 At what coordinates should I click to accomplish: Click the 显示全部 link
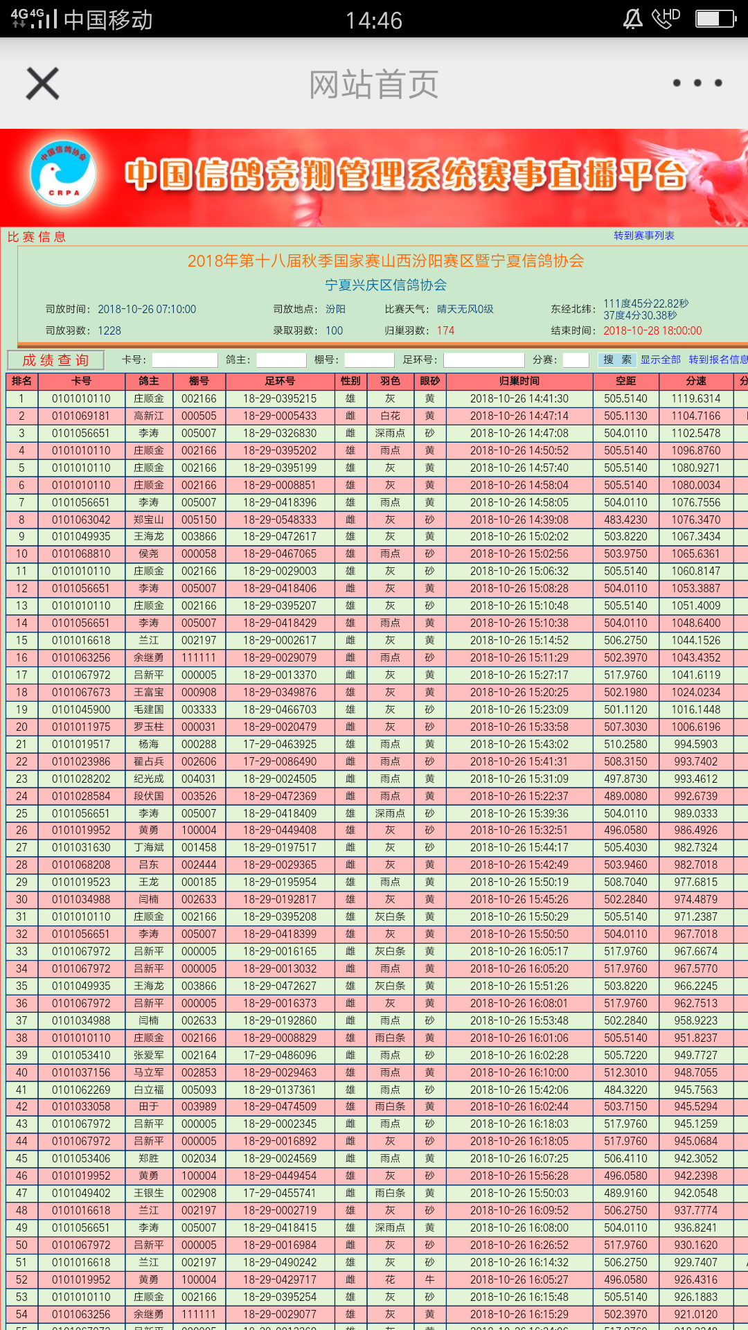click(660, 360)
